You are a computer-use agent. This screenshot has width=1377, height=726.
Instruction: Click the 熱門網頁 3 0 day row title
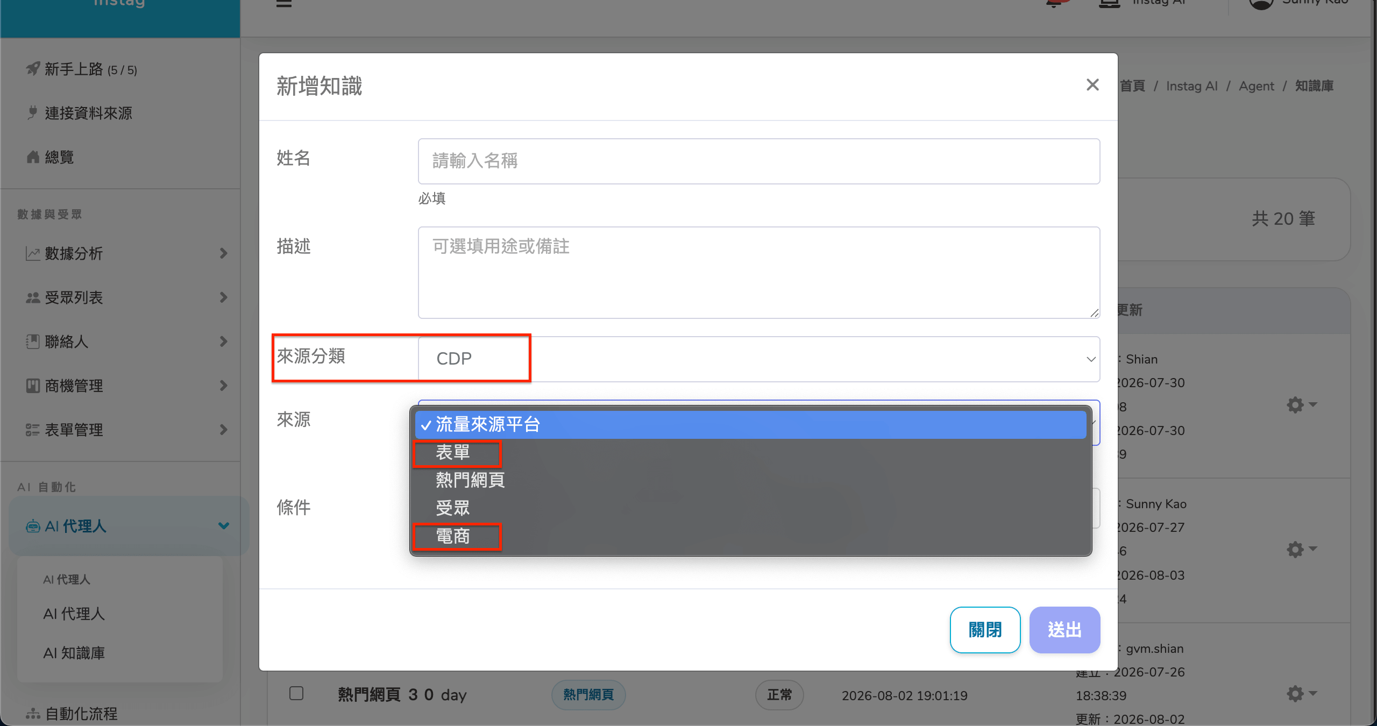pos(402,695)
